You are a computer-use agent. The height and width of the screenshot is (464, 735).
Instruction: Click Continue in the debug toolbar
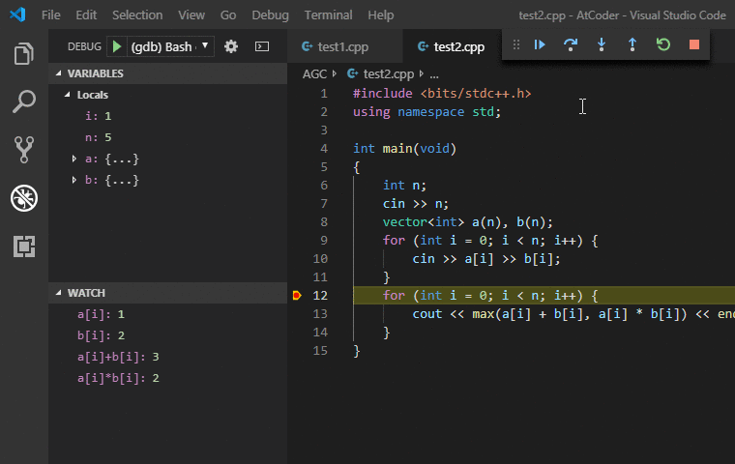pyautogui.click(x=540, y=44)
